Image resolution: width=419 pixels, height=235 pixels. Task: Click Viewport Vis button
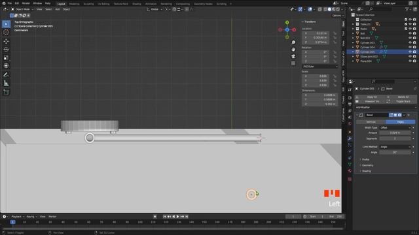pos(370,102)
